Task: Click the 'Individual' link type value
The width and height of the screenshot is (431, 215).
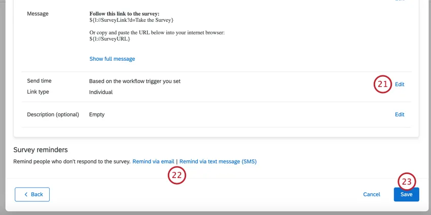Action: [101, 92]
